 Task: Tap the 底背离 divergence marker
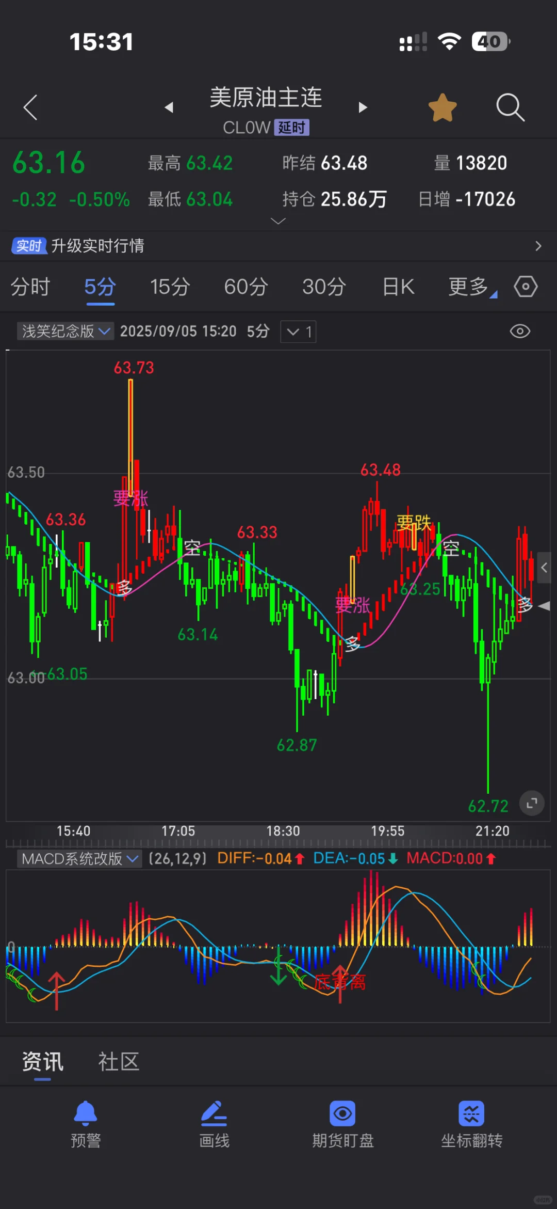[x=340, y=982]
